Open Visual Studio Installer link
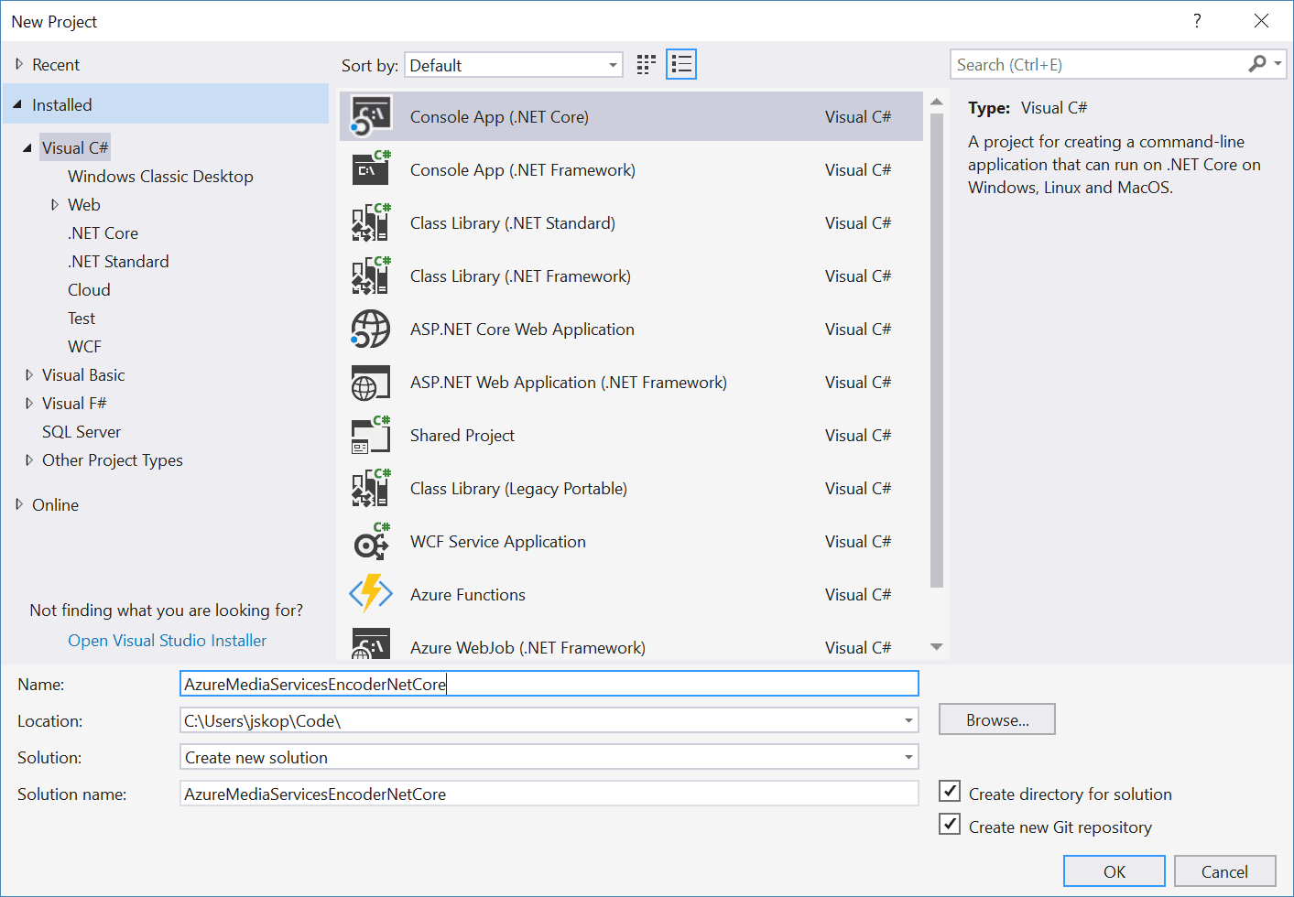The image size is (1294, 897). (167, 640)
